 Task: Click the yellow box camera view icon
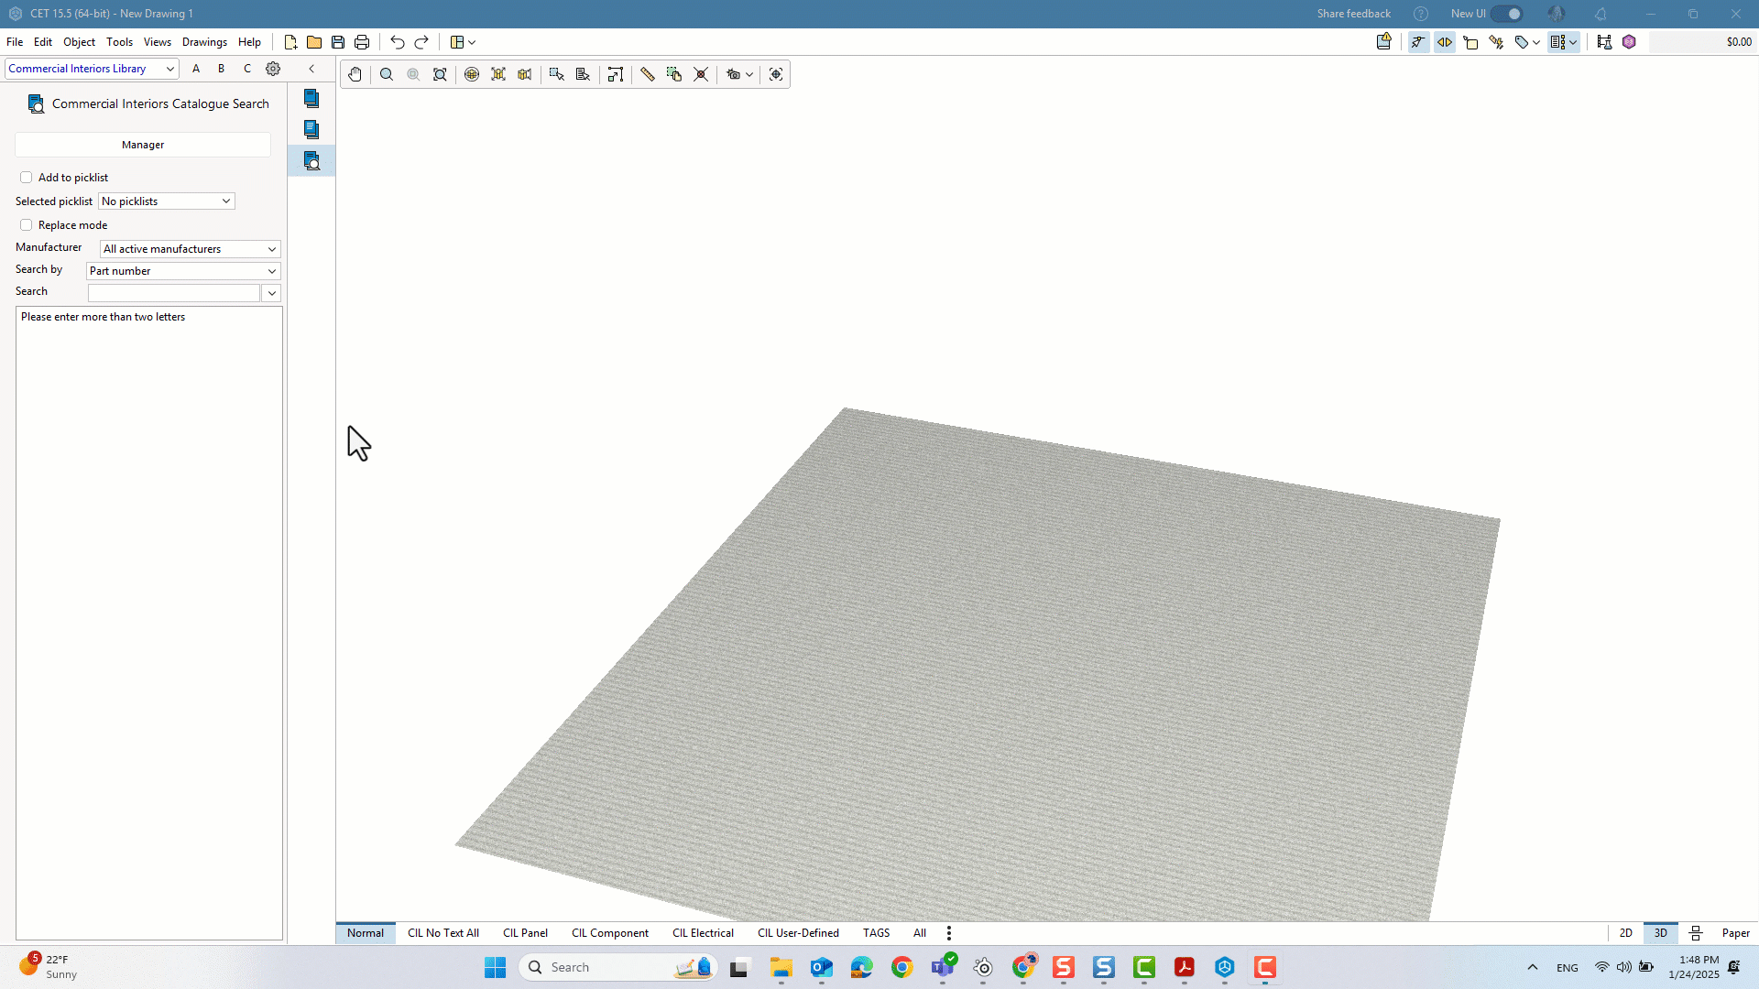point(525,74)
